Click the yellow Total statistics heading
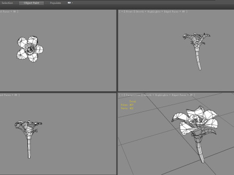Image resolution: width=234 pixels, height=175 pixels. [133, 102]
